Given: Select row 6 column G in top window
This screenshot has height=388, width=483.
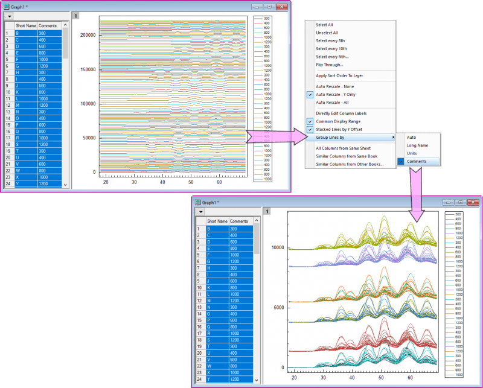Looking at the screenshot, I should point(26,66).
